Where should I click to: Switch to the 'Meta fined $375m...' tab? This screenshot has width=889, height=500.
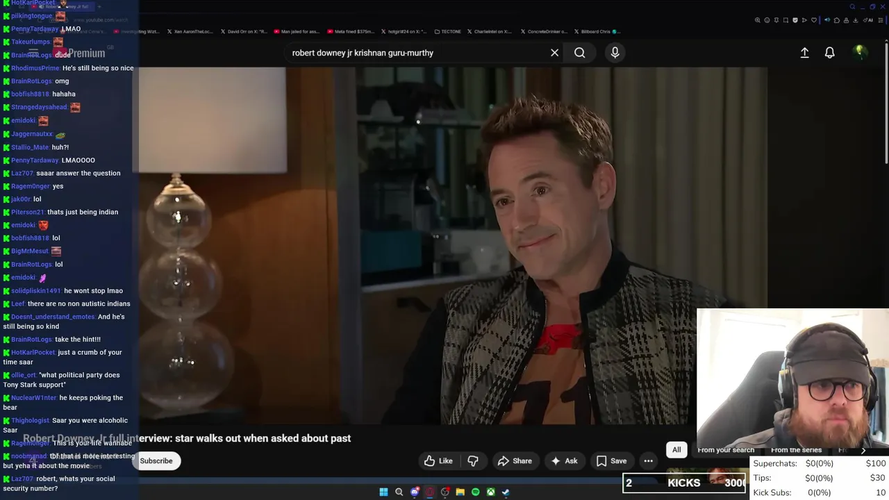[350, 31]
